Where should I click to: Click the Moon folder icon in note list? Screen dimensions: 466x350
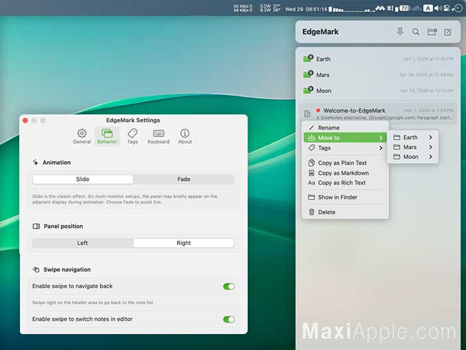point(308,90)
